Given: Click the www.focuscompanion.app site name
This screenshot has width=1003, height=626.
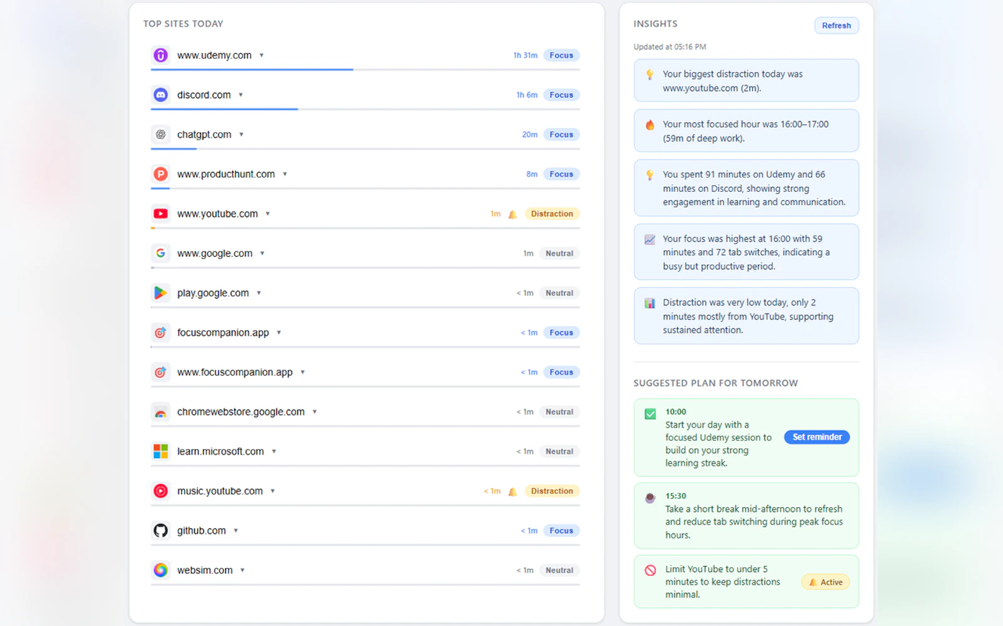Looking at the screenshot, I should click(234, 372).
